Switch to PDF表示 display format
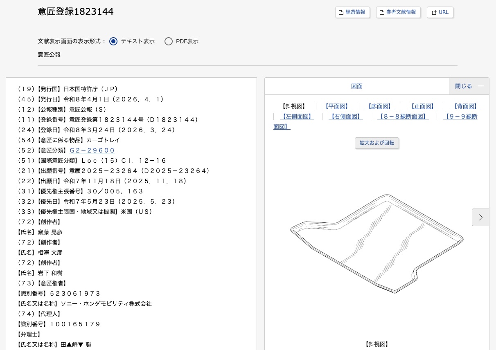This screenshot has height=350, width=496. pos(169,41)
